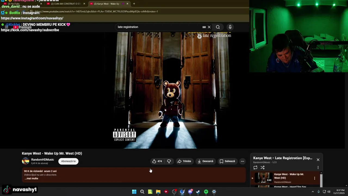The width and height of the screenshot is (348, 196).
Task: Open a new browser tab with plus
Action: pos(134,4)
